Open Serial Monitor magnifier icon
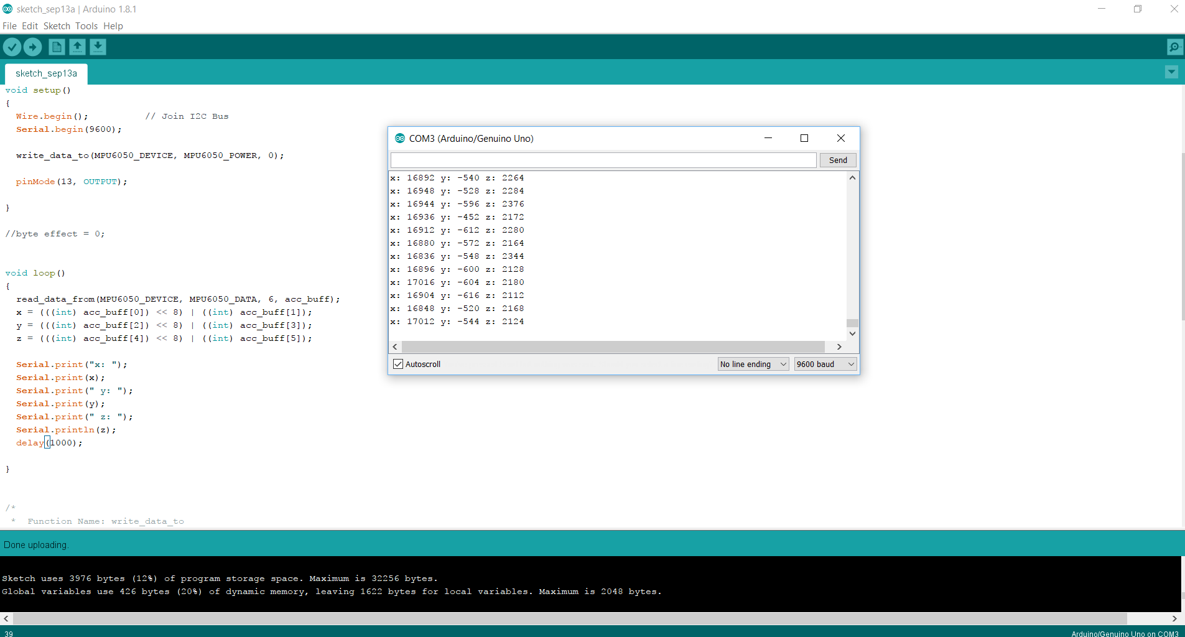 (1174, 47)
